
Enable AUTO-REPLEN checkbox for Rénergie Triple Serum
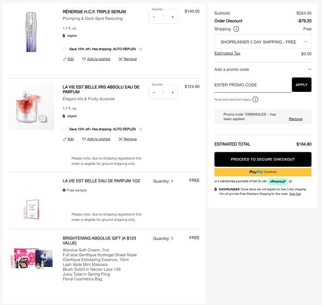click(x=64, y=49)
